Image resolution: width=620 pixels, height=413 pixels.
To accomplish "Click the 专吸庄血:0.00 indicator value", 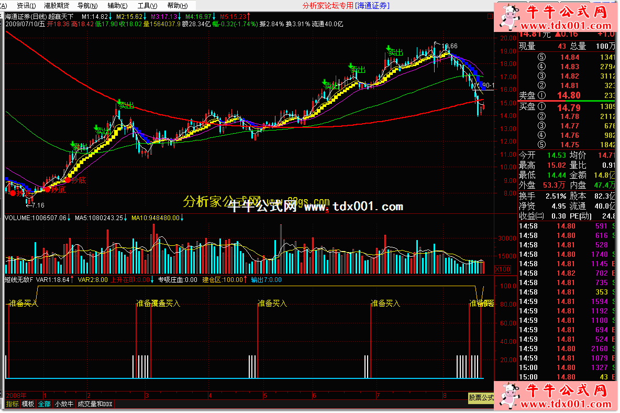I will pos(178,280).
